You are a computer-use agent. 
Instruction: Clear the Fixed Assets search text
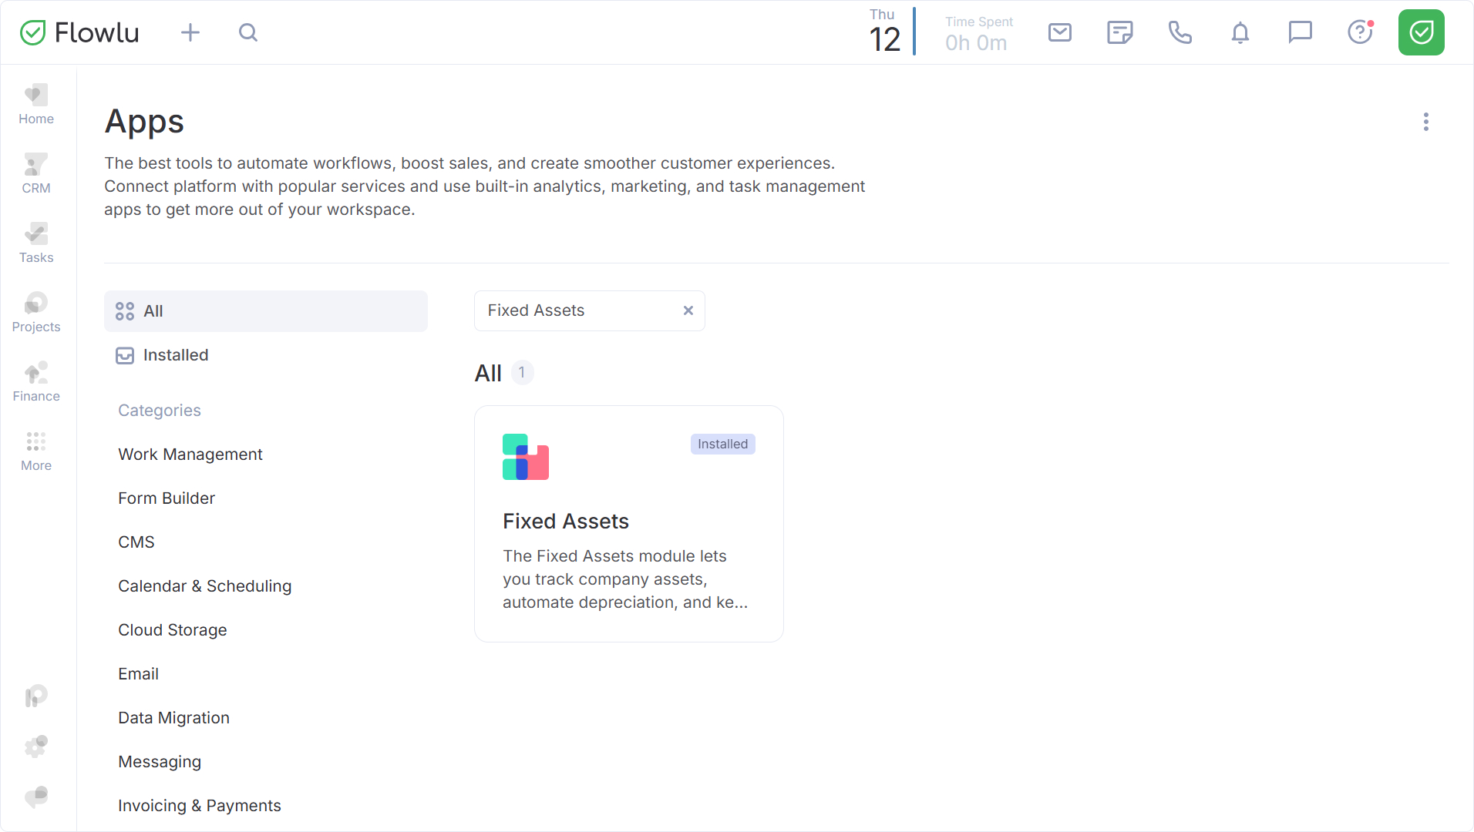pyautogui.click(x=688, y=310)
